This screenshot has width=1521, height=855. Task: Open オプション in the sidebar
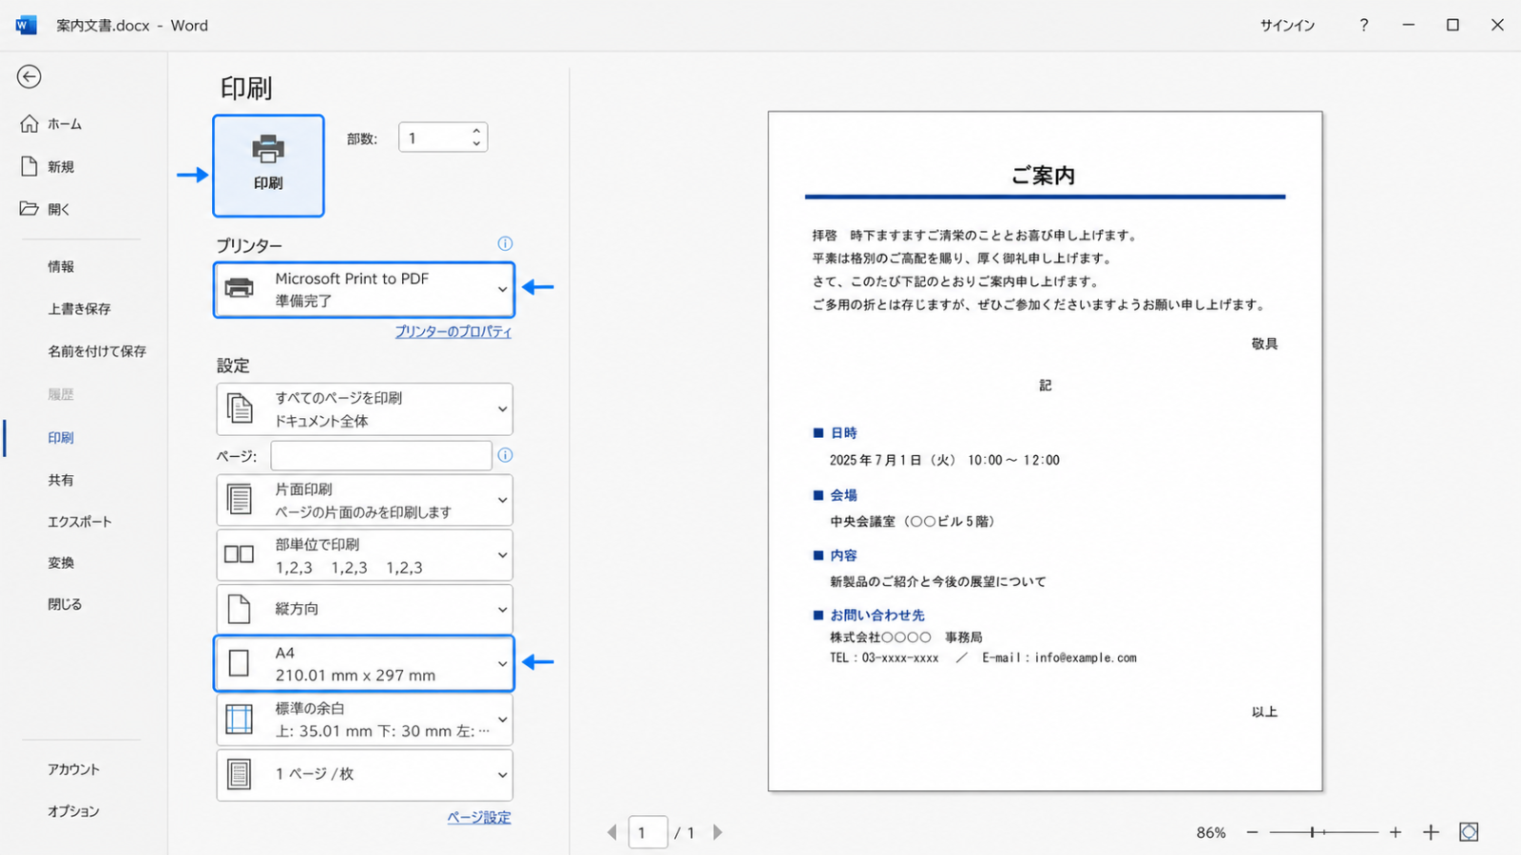[x=73, y=811]
